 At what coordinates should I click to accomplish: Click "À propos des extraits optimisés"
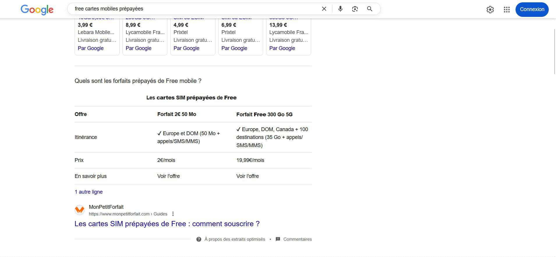235,239
